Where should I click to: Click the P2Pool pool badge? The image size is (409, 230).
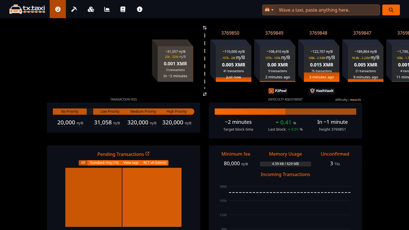pos(278,91)
